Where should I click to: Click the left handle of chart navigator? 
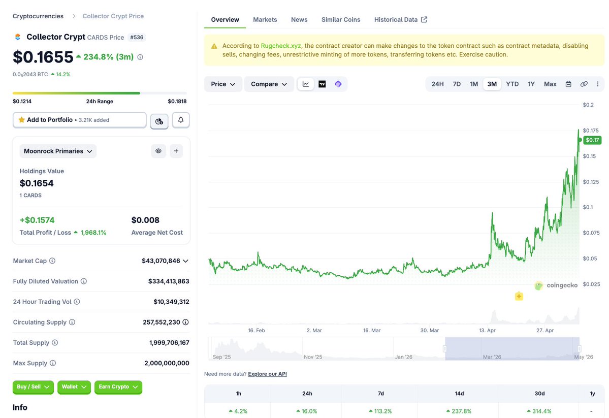(445, 349)
